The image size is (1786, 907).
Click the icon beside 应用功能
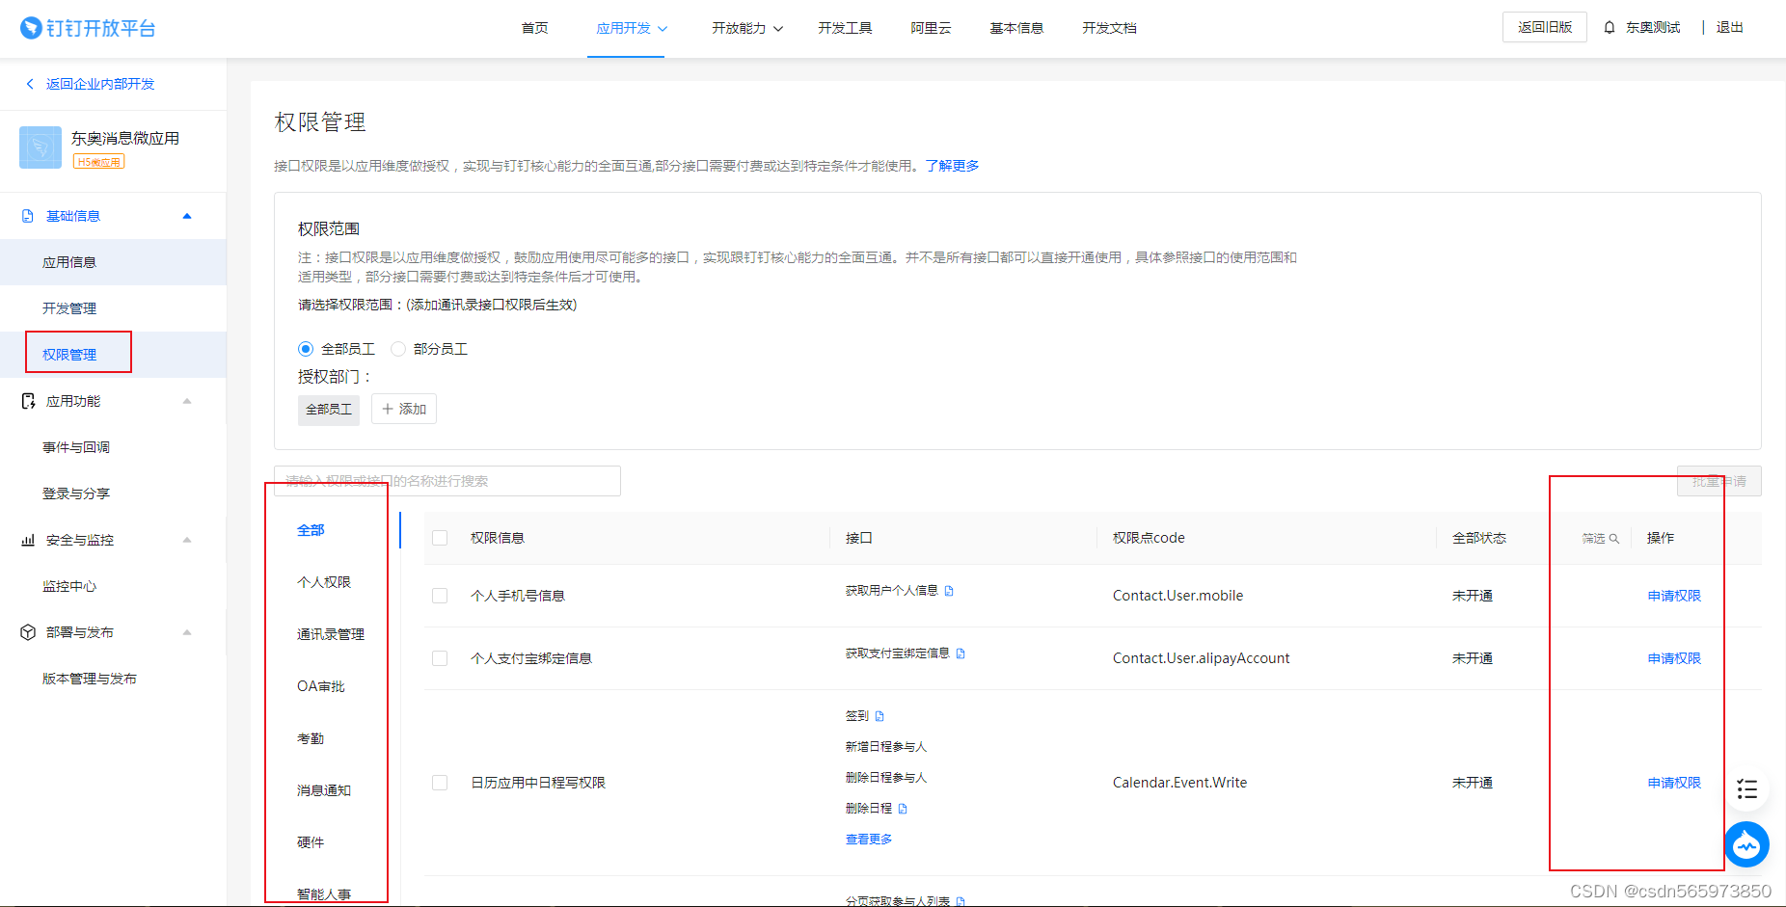pyautogui.click(x=28, y=401)
